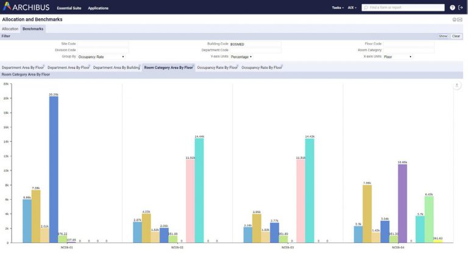Open the Applications menu
The image size is (468, 263).
pyautogui.click(x=98, y=8)
